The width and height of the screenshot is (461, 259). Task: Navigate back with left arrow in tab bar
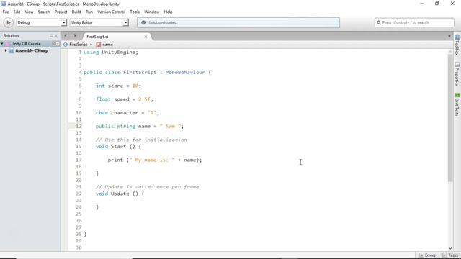66,35
